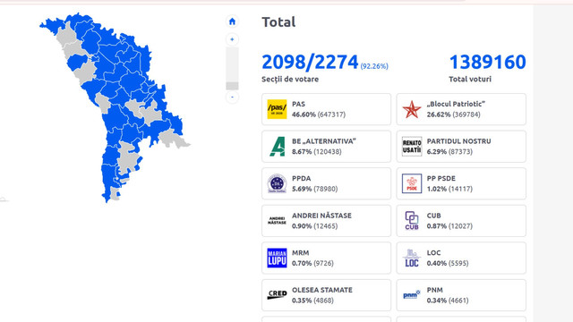Click the Andrei Năstase logo

click(277, 221)
